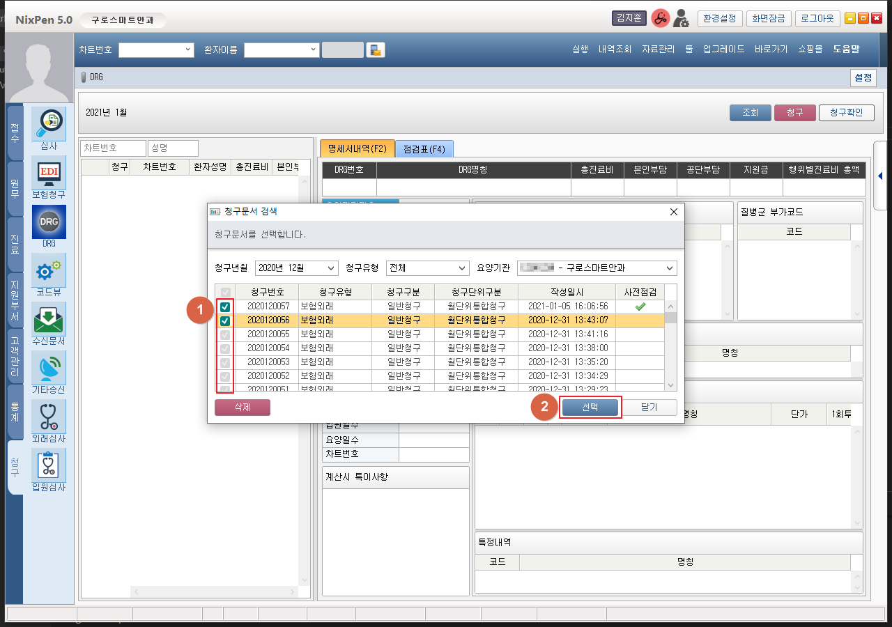Switch to the 점검표(F4) tab
This screenshot has height=627, width=892.
[x=424, y=148]
